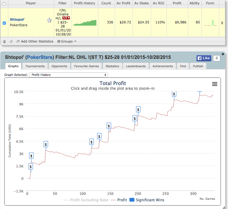Select the Graphs tab
Screen dimensions: 228x209
13,66
